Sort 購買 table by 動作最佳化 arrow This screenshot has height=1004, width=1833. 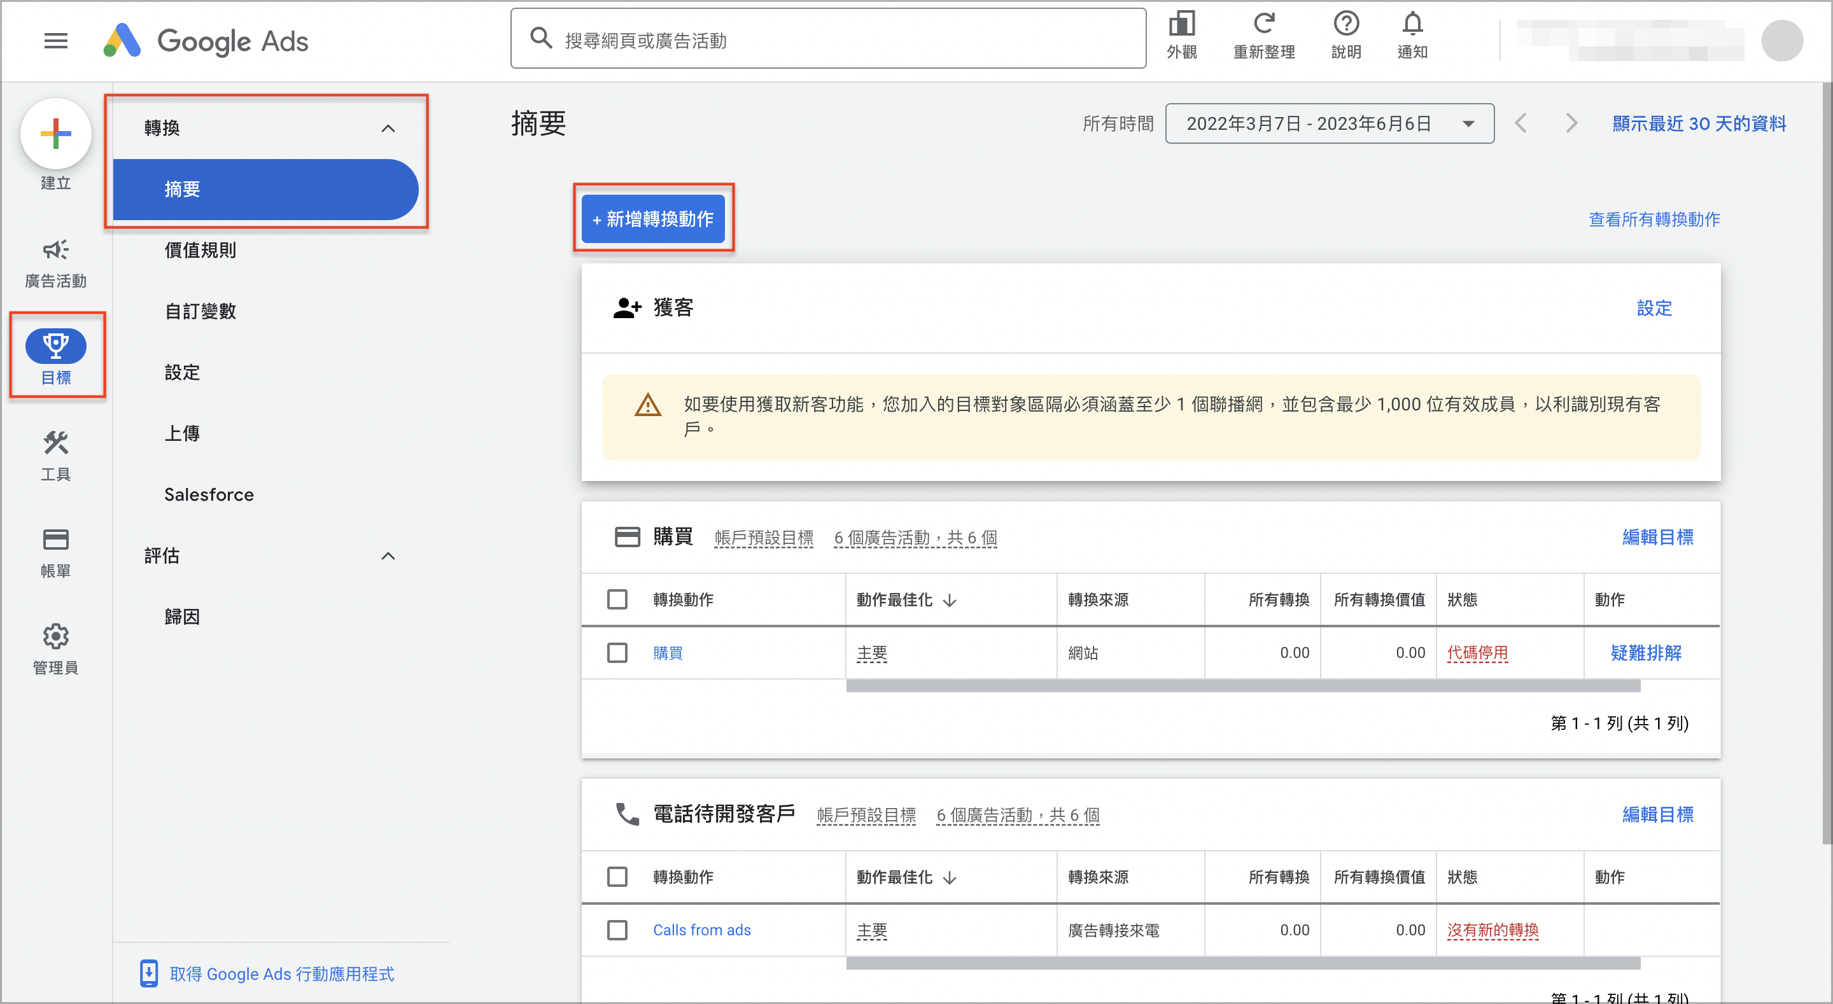949,600
